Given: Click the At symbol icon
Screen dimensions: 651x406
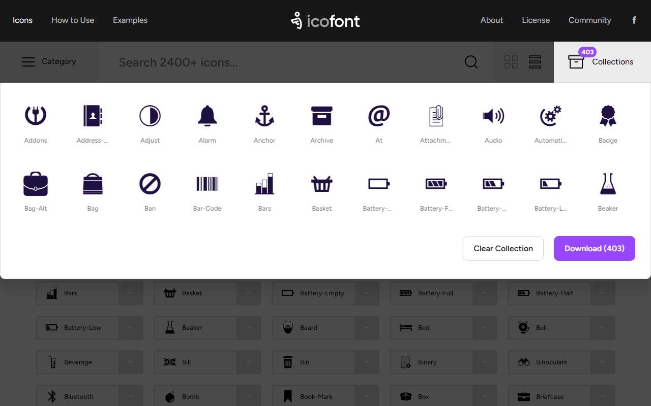Looking at the screenshot, I should (379, 116).
